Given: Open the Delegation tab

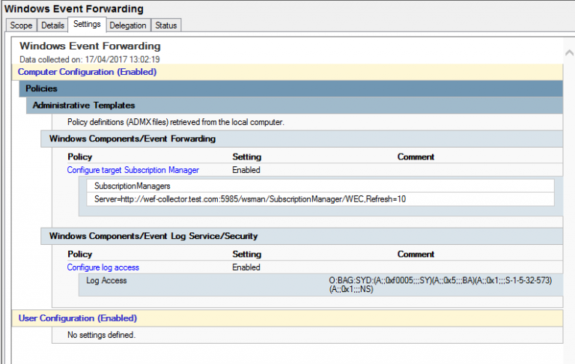Looking at the screenshot, I should click(x=128, y=25).
